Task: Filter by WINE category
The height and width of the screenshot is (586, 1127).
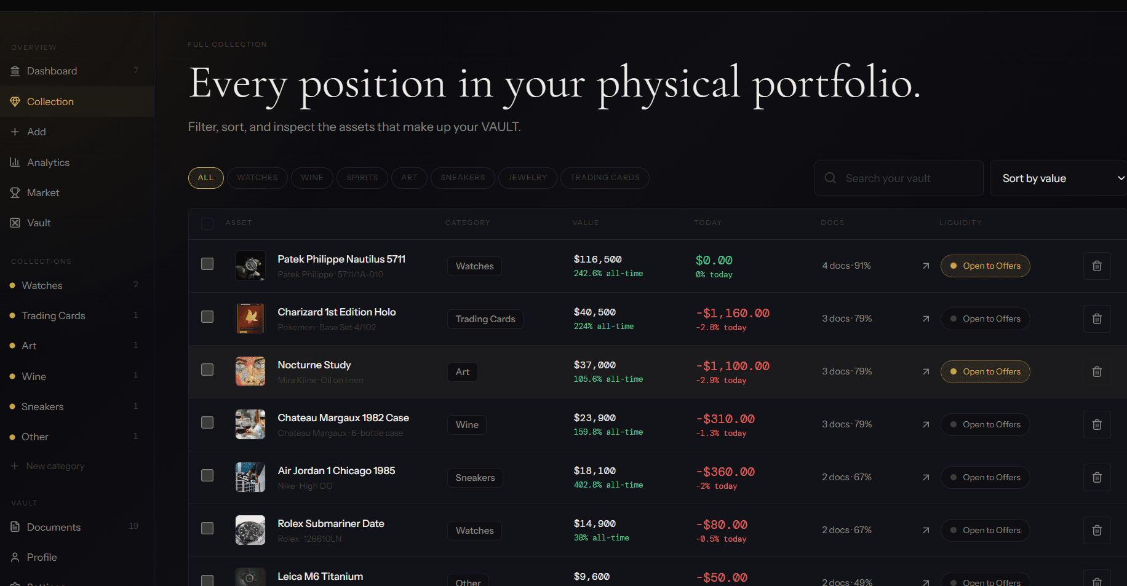Action: (x=312, y=178)
